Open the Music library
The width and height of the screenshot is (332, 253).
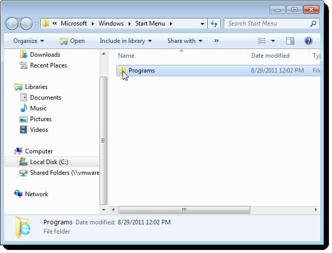click(x=38, y=108)
